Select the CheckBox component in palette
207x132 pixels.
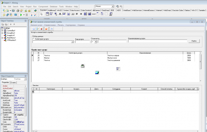tap(77, 14)
